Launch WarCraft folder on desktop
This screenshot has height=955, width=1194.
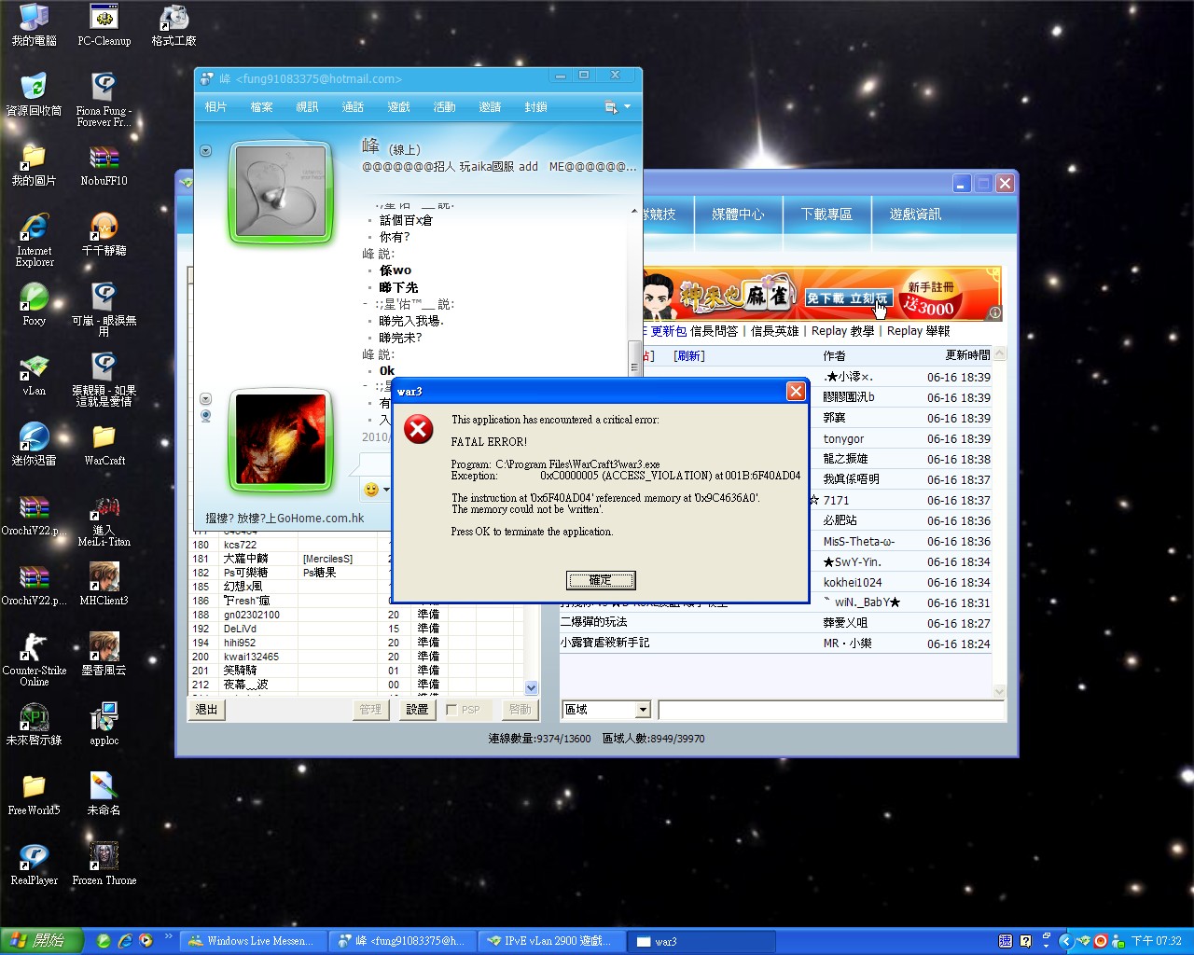click(x=104, y=438)
